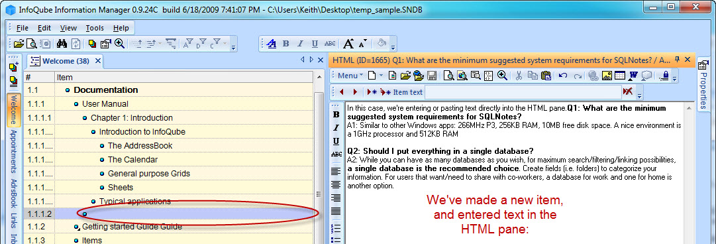Open the dropdown arrow beside the New document icon
This screenshot has height=244, width=716.
tap(381, 76)
